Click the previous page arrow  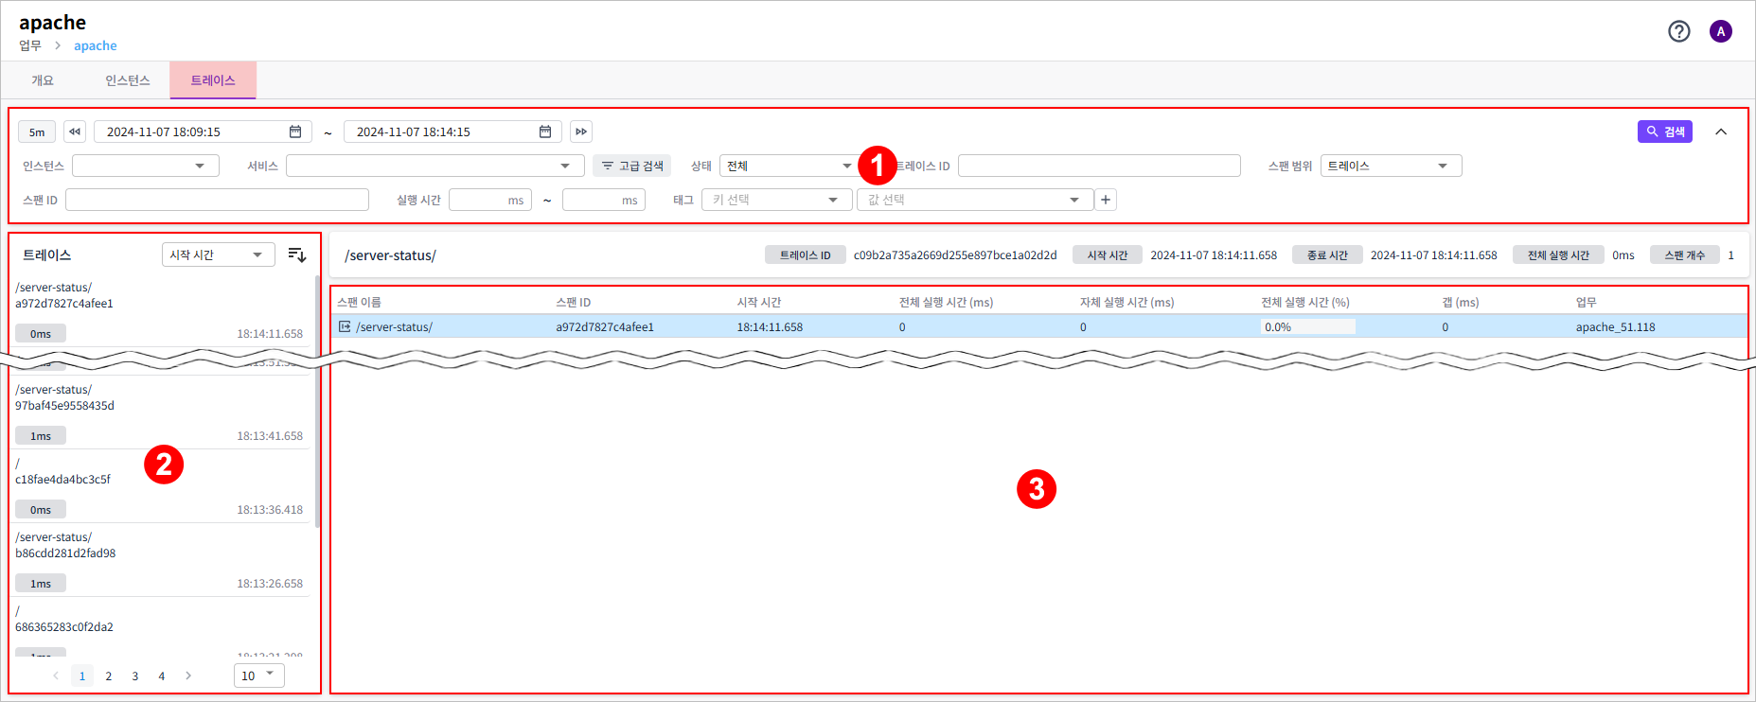56,676
